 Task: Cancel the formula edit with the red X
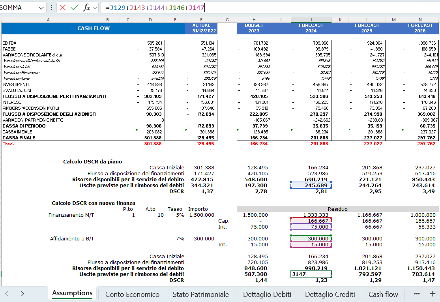click(63, 8)
